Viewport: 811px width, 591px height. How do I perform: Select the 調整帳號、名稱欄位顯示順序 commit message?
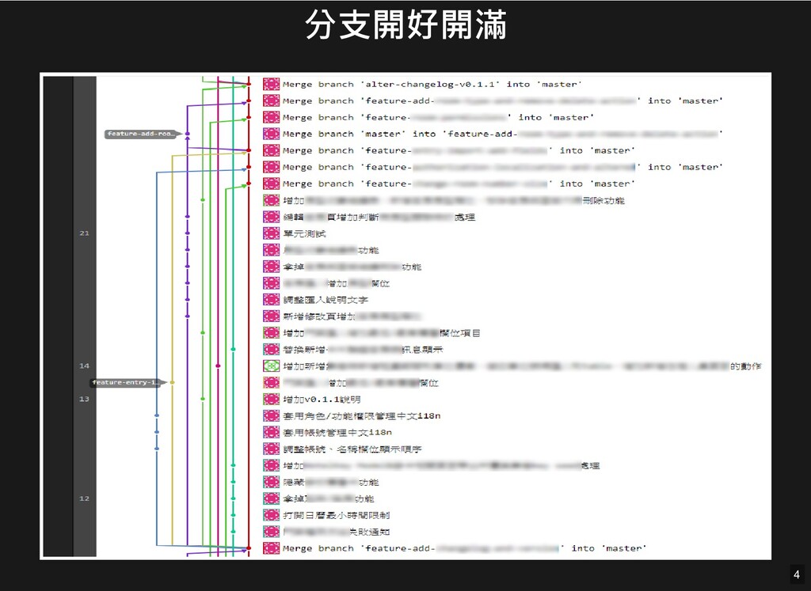pos(352,449)
